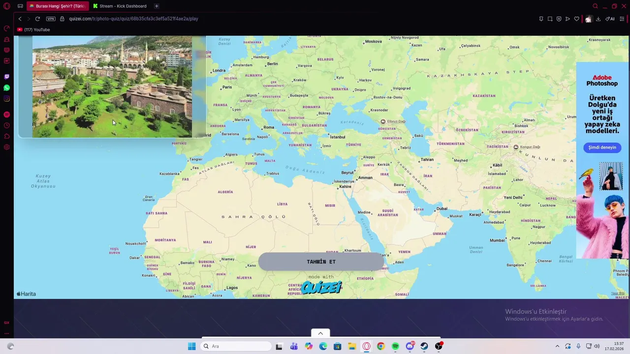The height and width of the screenshot is (354, 630).
Task: Open WhatsApp in Opera sidebar
Action: pos(6,88)
